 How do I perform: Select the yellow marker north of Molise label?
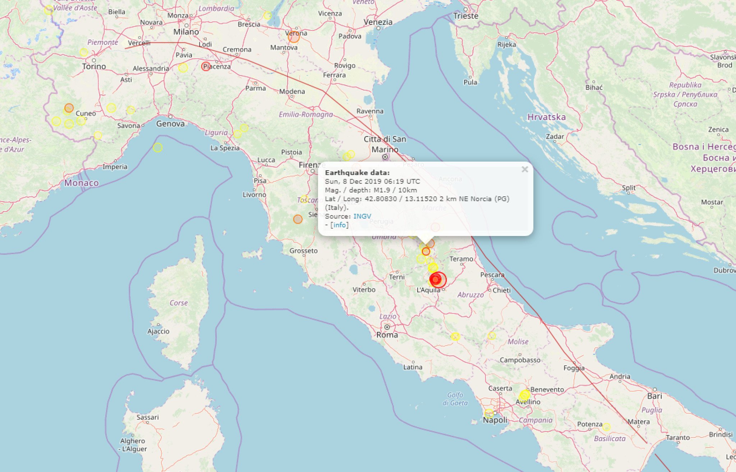[492, 336]
